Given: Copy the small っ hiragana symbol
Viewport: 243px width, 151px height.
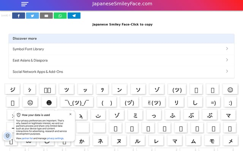Looking at the screenshot, I should click(x=154, y=115).
